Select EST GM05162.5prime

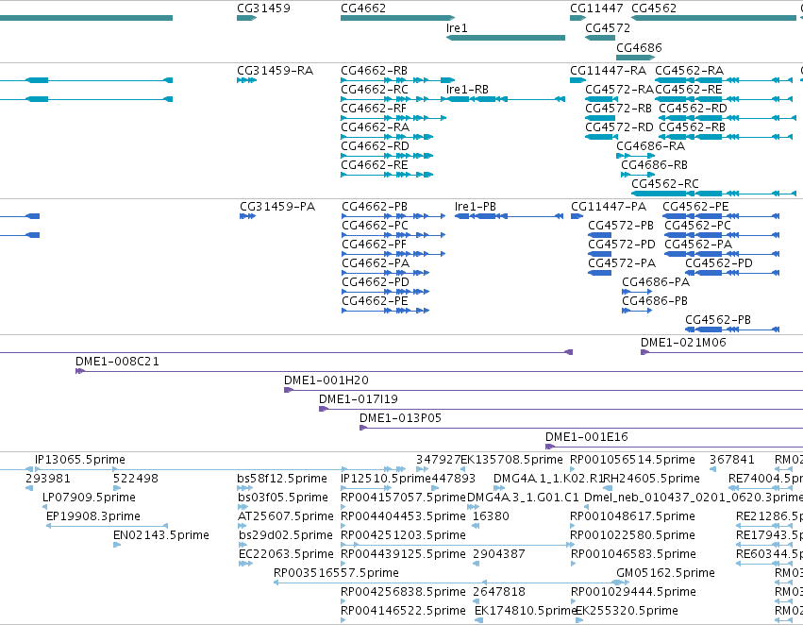(x=665, y=574)
